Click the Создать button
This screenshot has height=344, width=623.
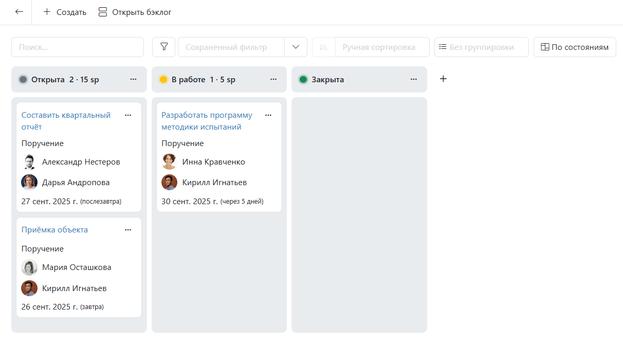pos(65,12)
